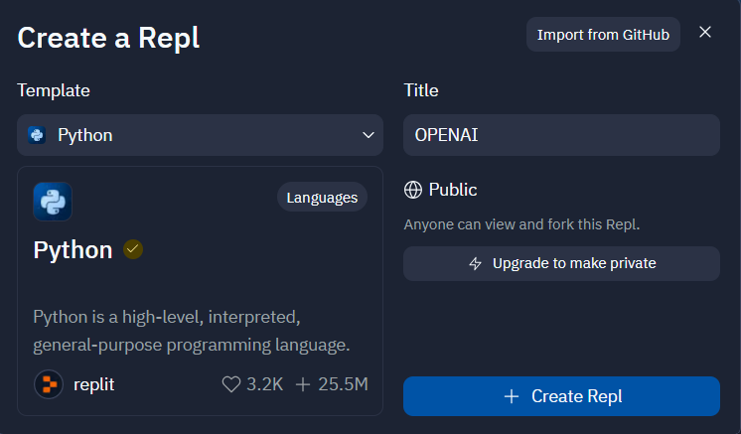Click the 3.2K likes count
741x434 pixels.
(x=265, y=384)
